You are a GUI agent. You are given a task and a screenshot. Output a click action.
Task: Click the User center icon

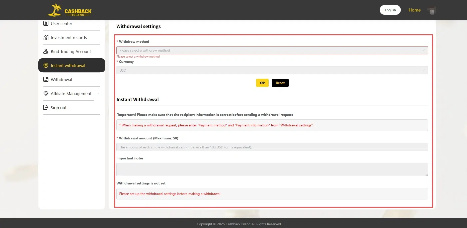[x=46, y=23]
